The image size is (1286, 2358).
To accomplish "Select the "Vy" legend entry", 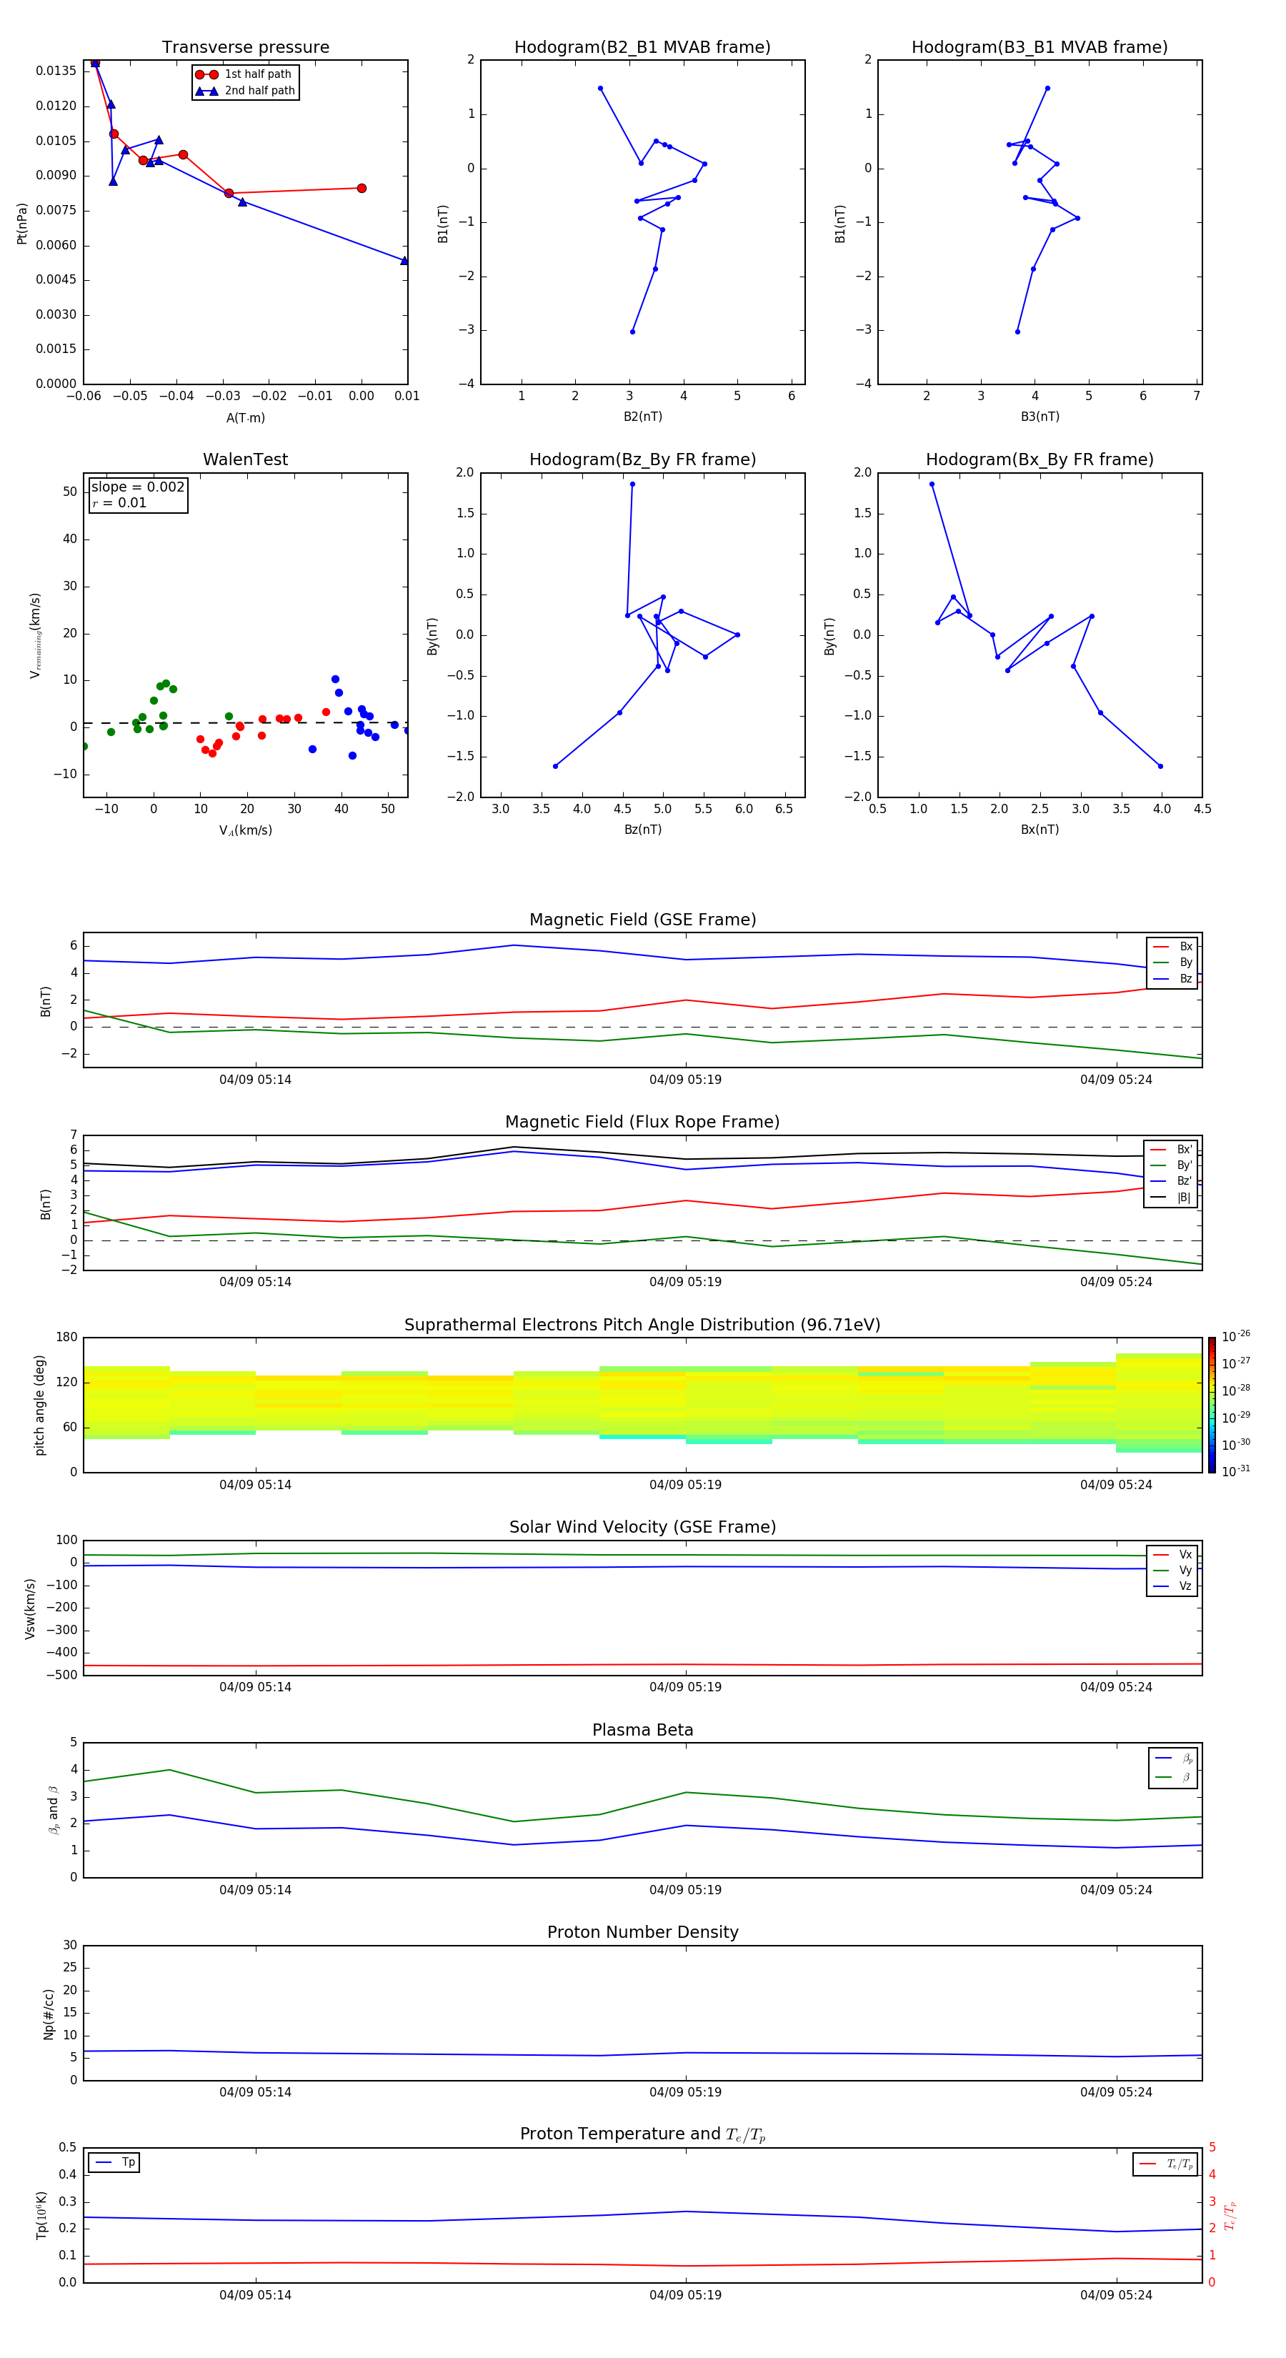I will tap(1172, 1570).
